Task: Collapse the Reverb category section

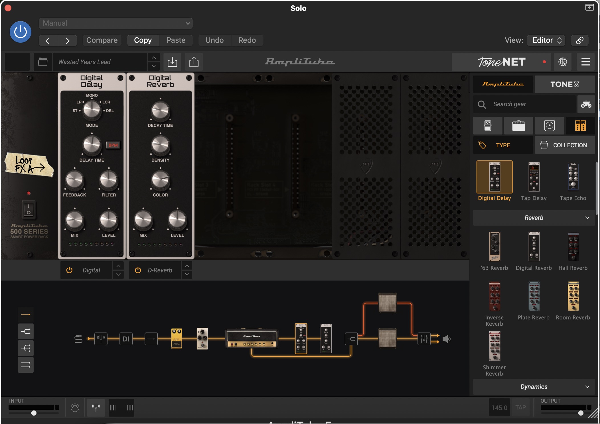Action: coord(534,218)
